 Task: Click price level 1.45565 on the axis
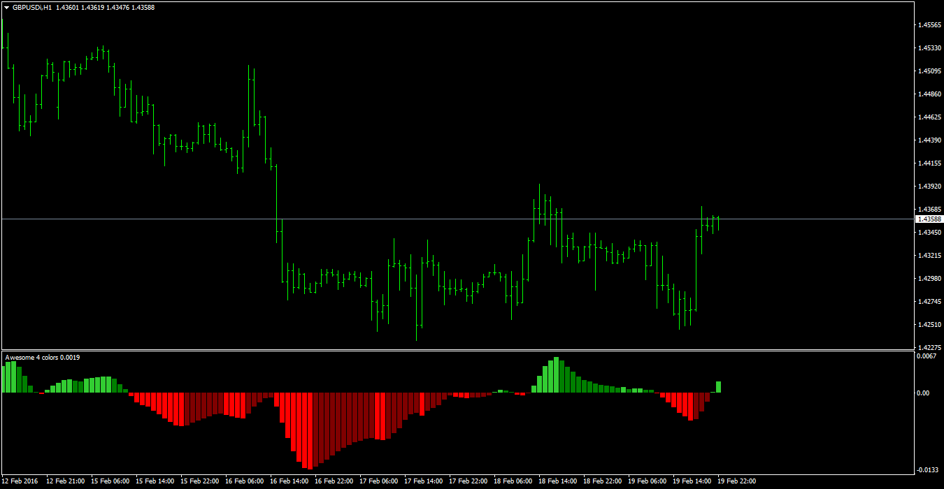929,25
